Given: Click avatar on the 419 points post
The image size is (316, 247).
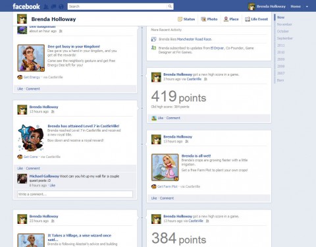Looking at the screenshot, I should (156, 77).
